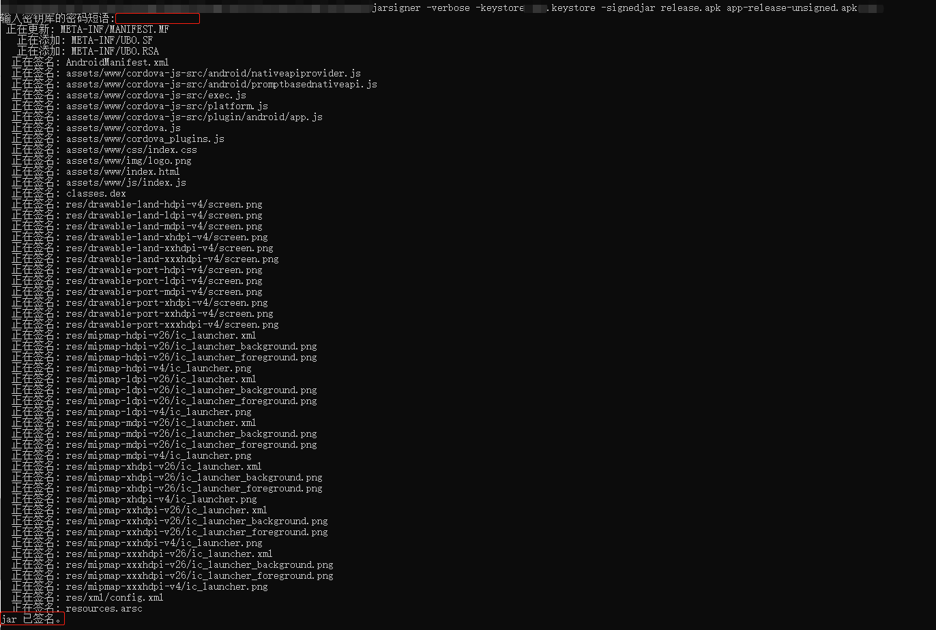Image resolution: width=936 pixels, height=630 pixels.
Task: Click the cordova_plugins.js line
Action: coord(117,139)
